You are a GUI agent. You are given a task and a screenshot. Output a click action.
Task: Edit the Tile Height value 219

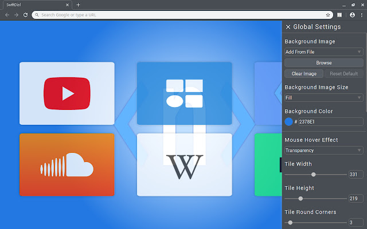point(356,199)
